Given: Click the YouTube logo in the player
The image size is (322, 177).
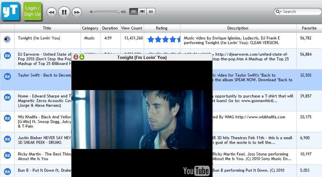Looking at the screenshot, I should click(x=196, y=171).
